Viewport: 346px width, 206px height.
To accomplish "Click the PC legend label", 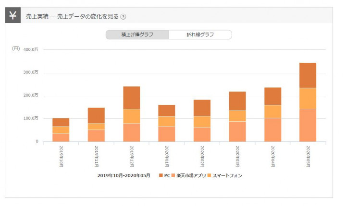I will 167,175.
